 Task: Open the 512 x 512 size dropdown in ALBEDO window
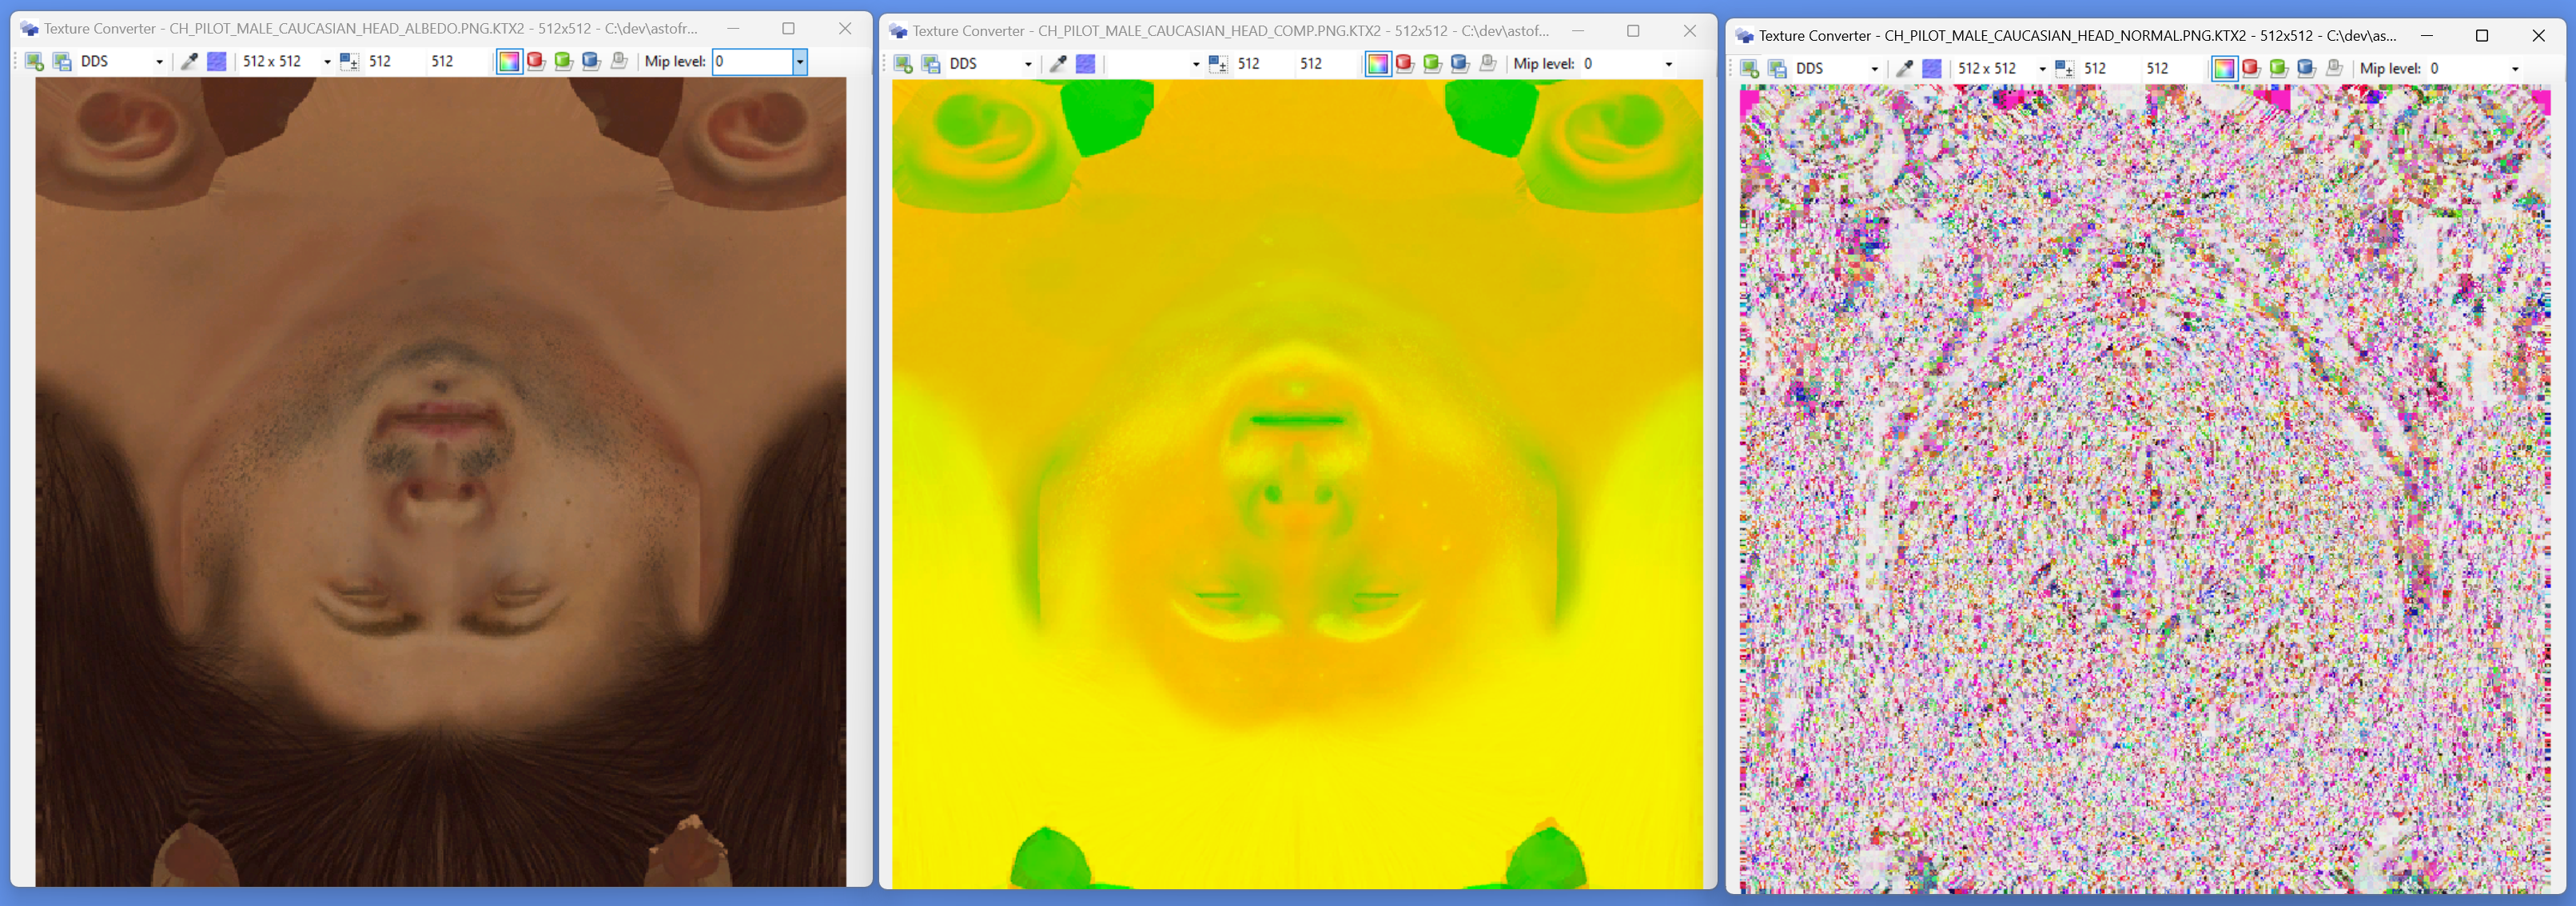[287, 61]
